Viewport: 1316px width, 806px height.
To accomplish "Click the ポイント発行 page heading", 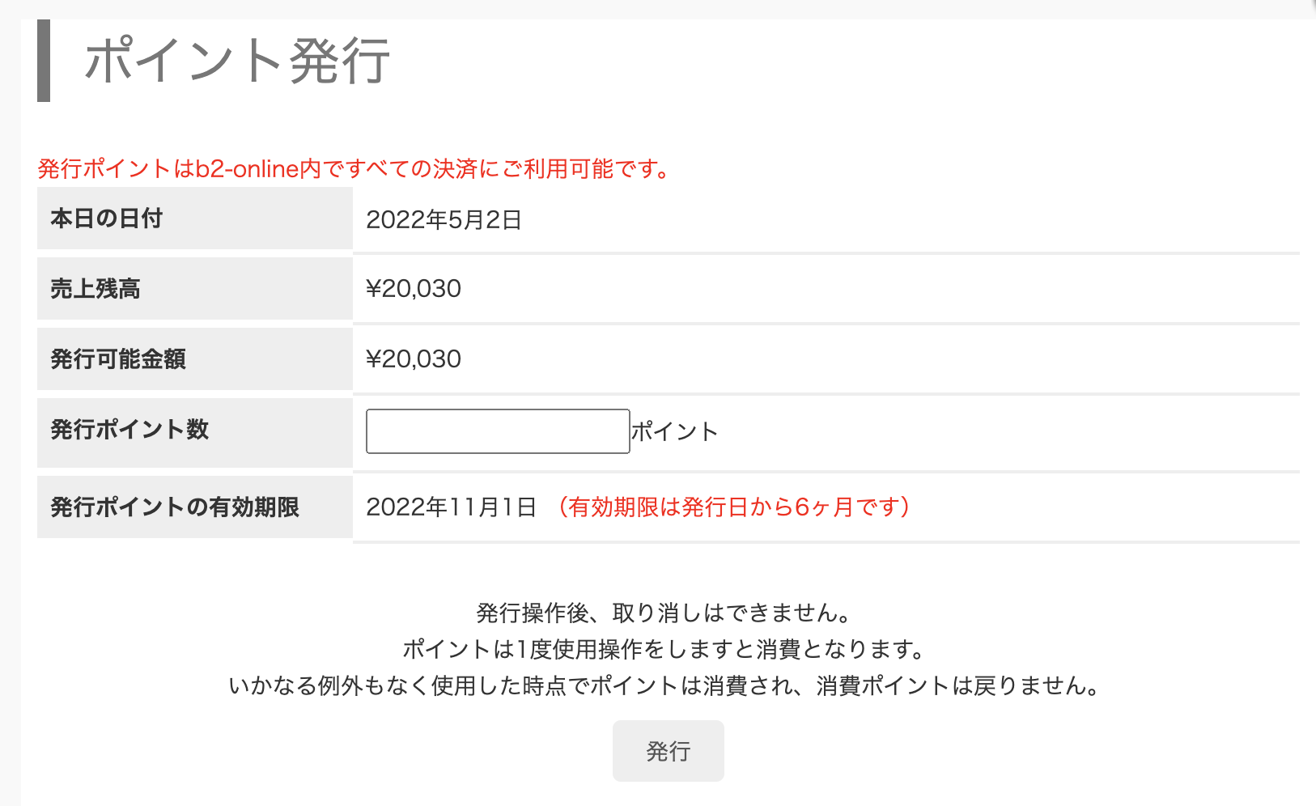I will 237,62.
